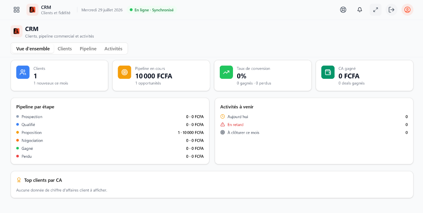Click the En ligne · Synchronisé status badge
The height and width of the screenshot is (213, 423).
(152, 10)
